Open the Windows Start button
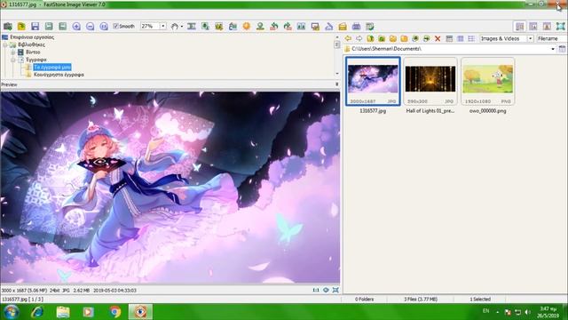This screenshot has height=320, width=568. [11, 312]
